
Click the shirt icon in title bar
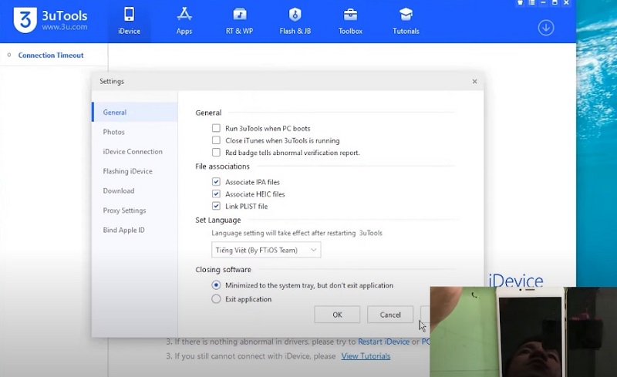pyautogui.click(x=520, y=2)
